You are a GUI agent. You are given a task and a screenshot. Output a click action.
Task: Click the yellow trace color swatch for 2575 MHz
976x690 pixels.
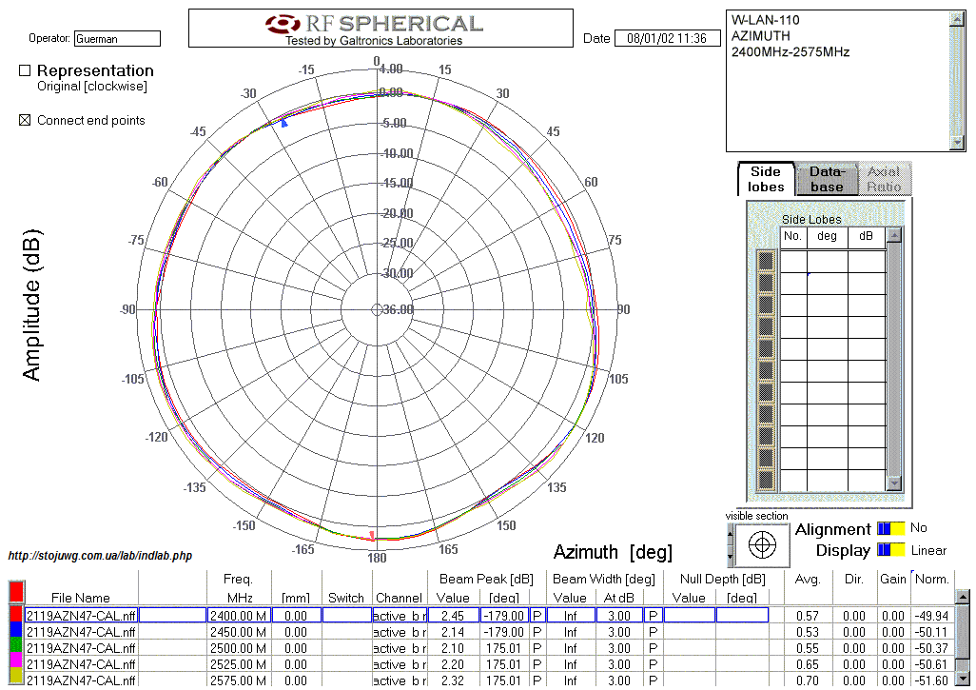pos(16,679)
